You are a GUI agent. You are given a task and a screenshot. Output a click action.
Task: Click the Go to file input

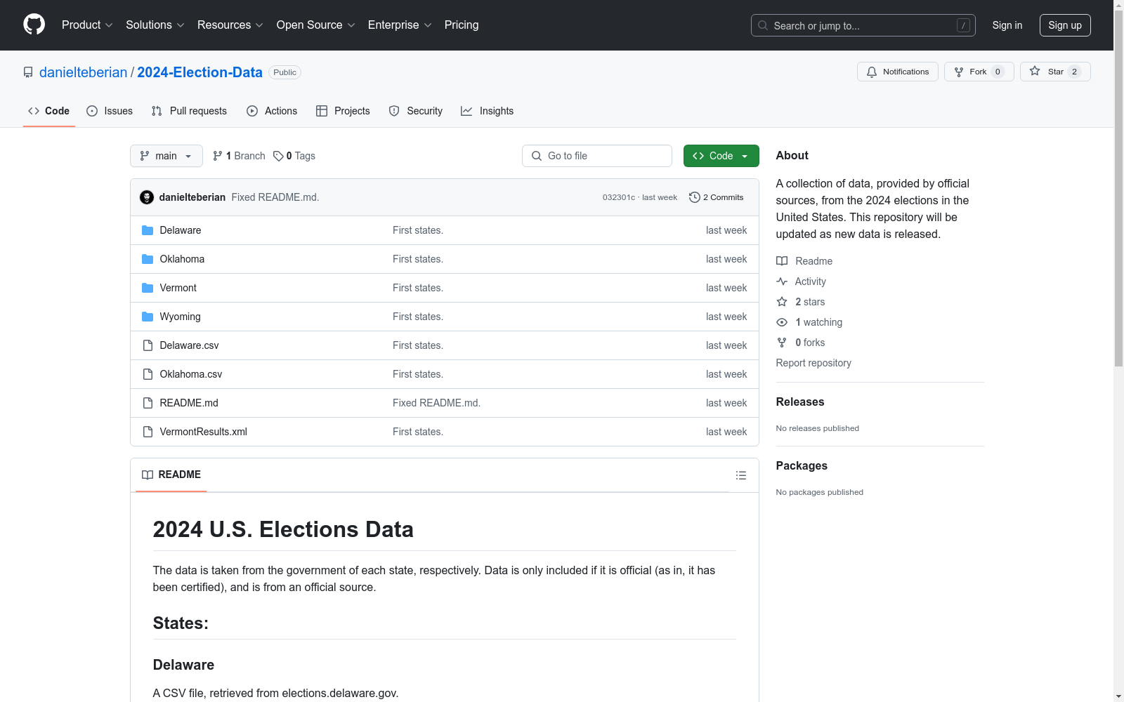coord(597,156)
